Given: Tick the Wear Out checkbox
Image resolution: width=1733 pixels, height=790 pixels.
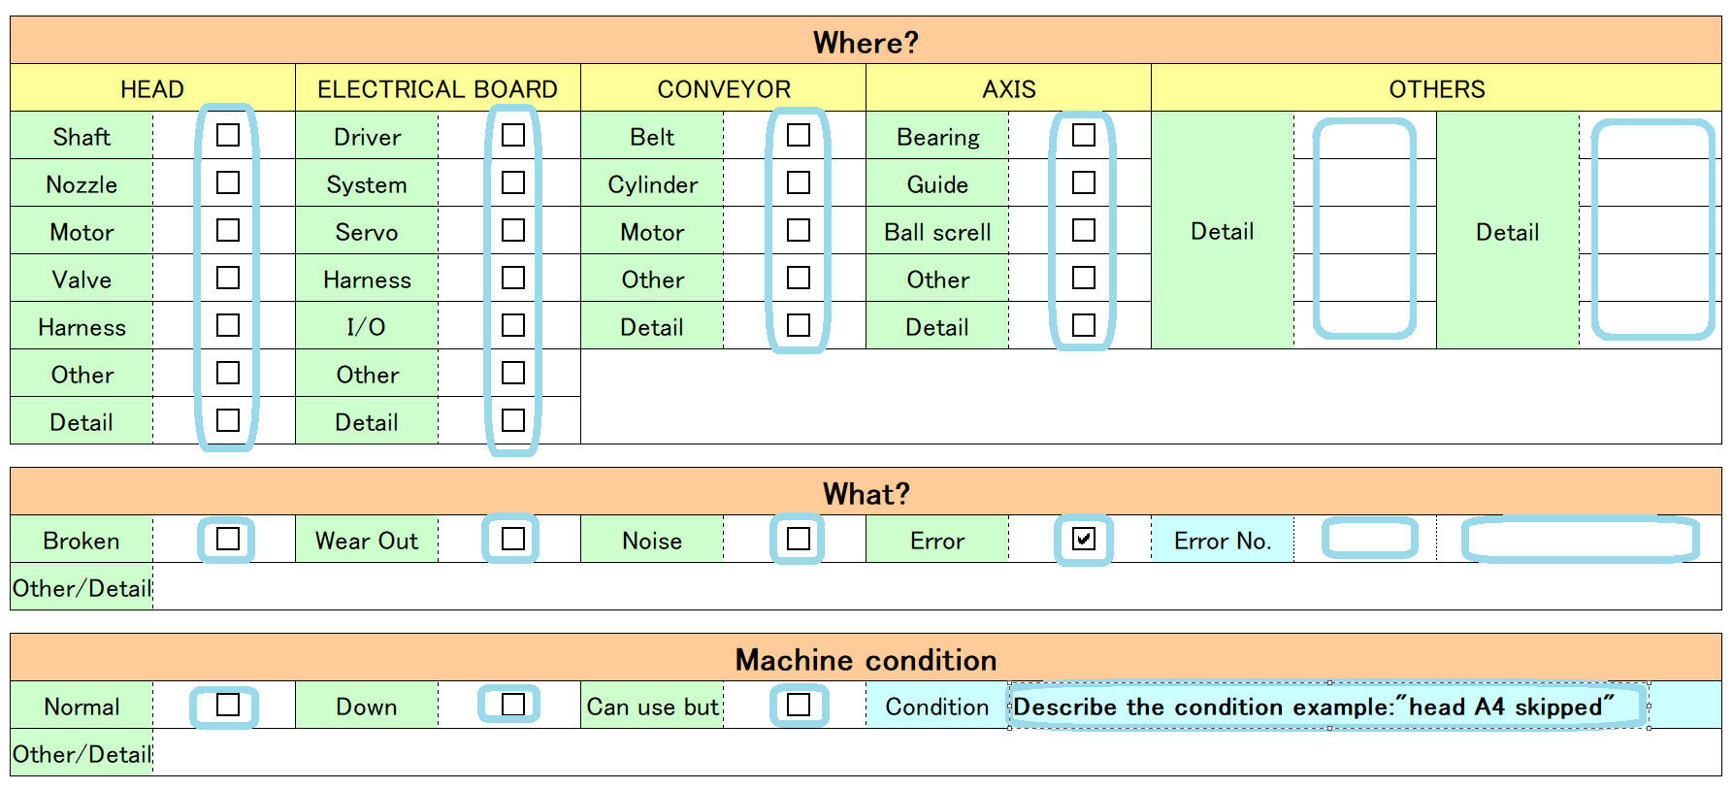Looking at the screenshot, I should (513, 539).
